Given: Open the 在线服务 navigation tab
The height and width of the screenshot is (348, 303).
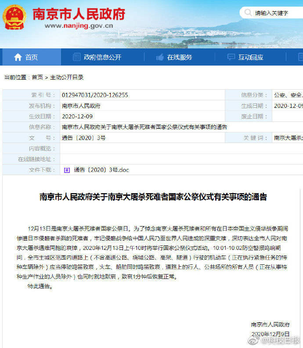Looking at the screenshot, I should point(180,57).
